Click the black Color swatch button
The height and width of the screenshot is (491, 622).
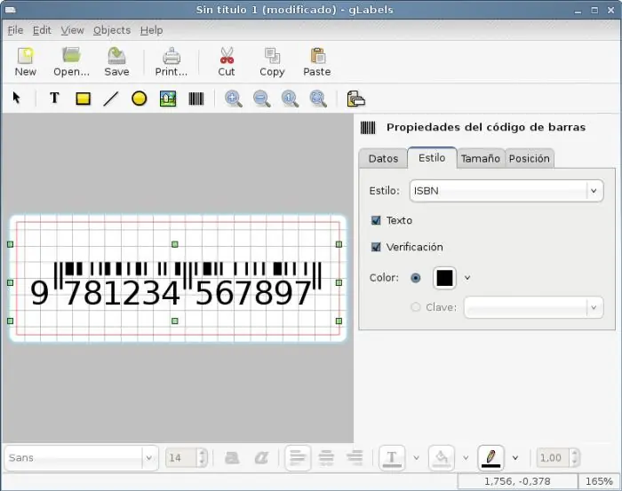tap(444, 278)
